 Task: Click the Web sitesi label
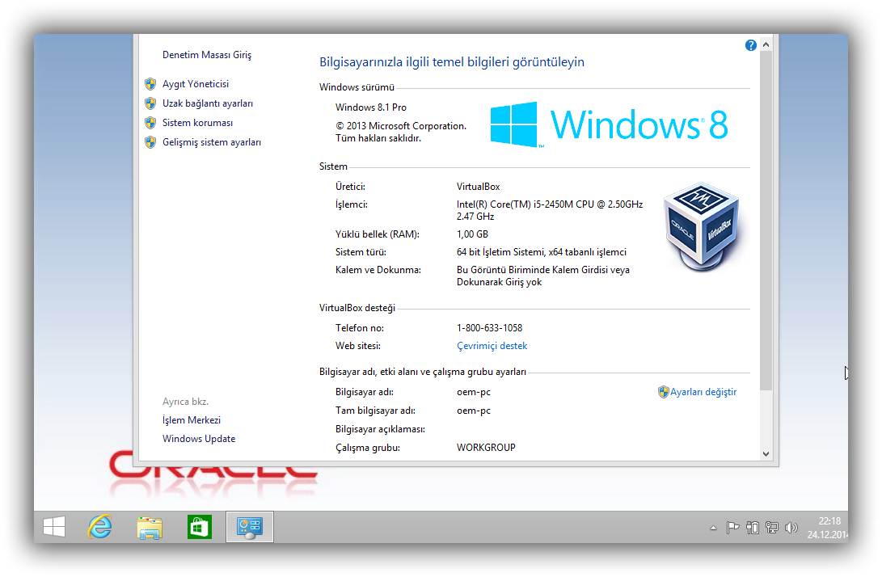(x=358, y=346)
